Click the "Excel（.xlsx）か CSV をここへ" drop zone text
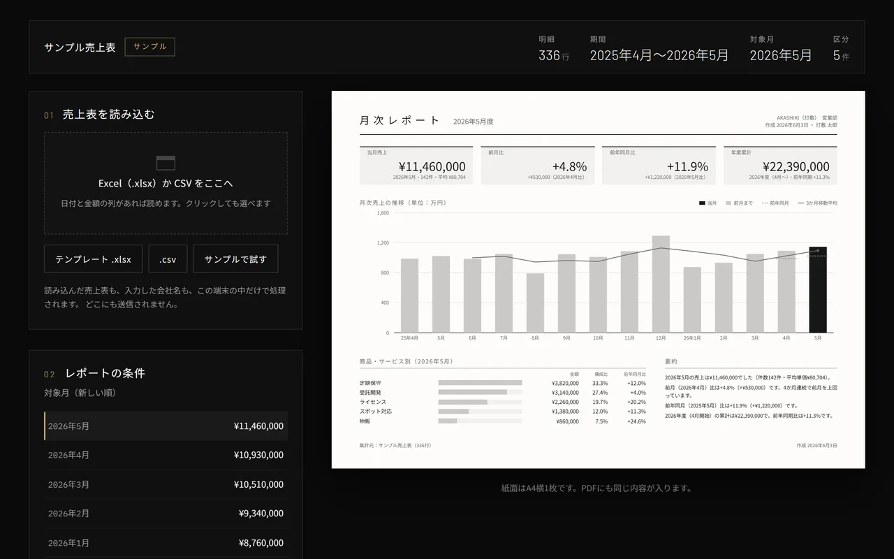Screen dimensions: 894x559 [x=166, y=183]
